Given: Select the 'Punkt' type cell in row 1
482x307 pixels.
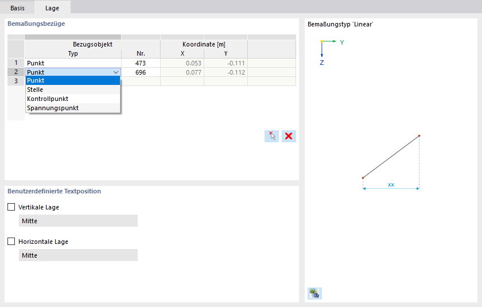Looking at the screenshot, I should pyautogui.click(x=73, y=63).
